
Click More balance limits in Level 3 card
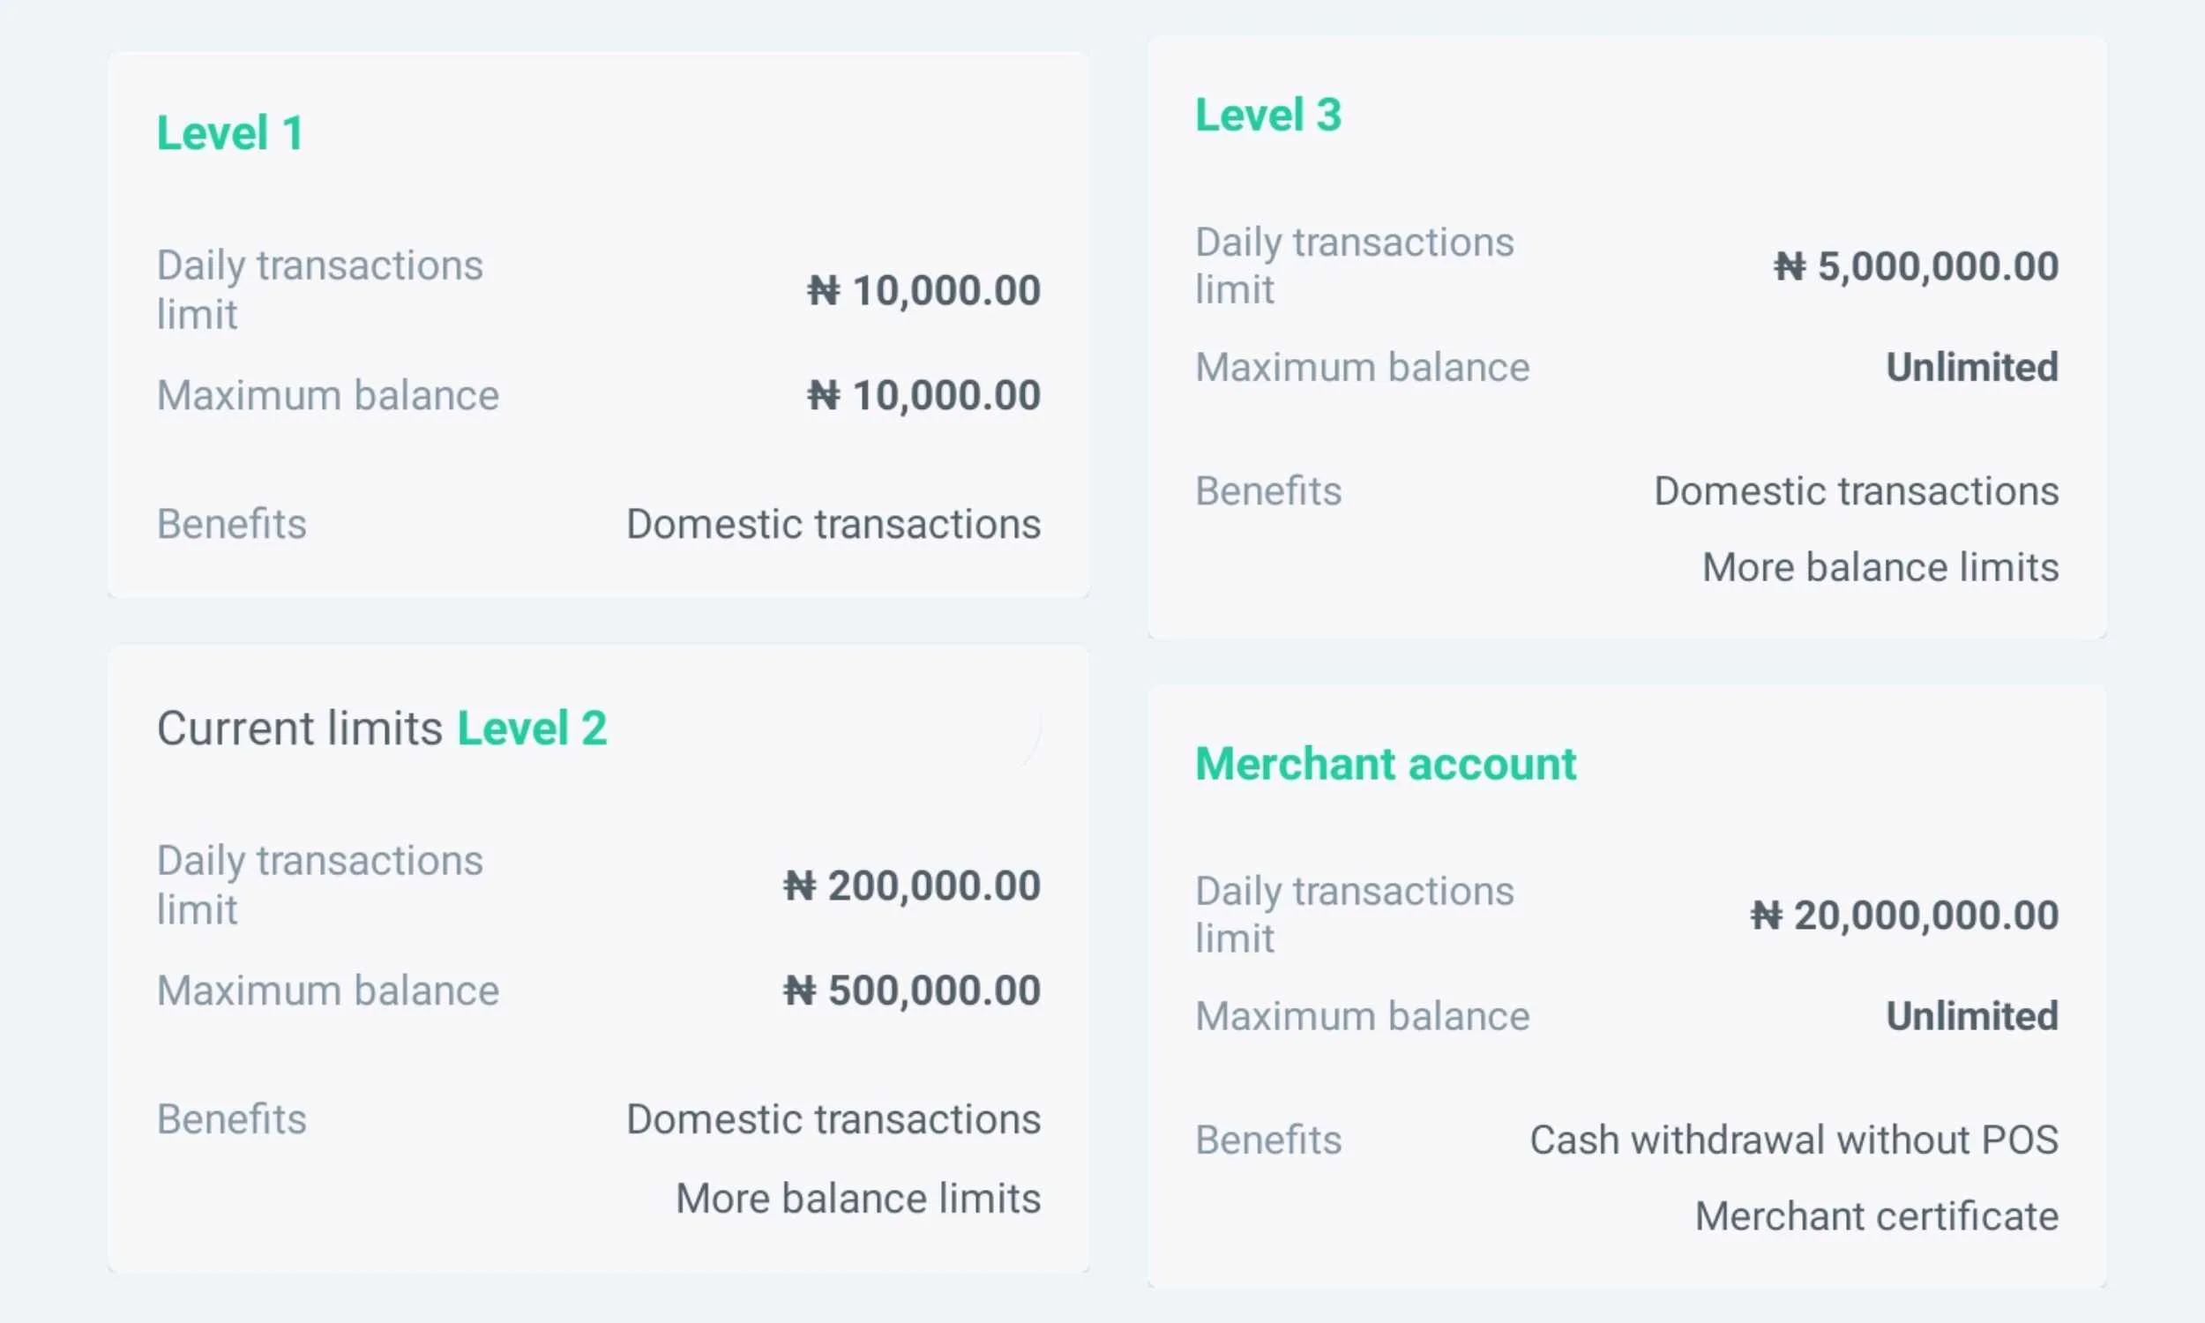click(x=1880, y=568)
